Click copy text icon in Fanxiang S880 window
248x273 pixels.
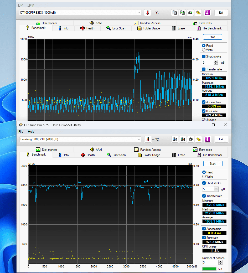point(175,139)
